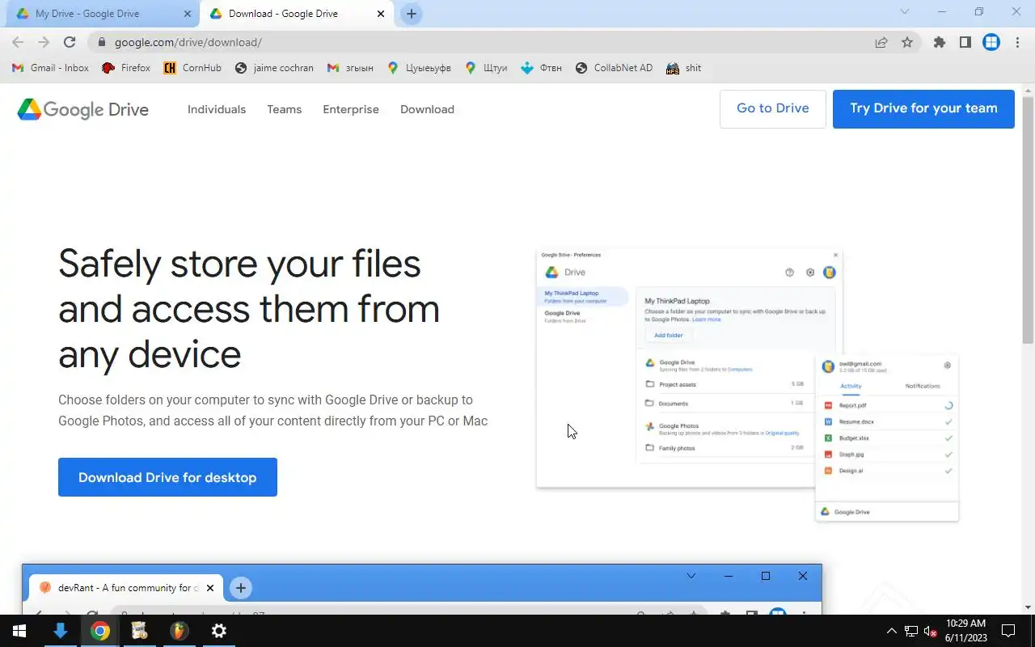Share this page via the address bar icon
Screen dimensions: 1035x647
(x=881, y=42)
